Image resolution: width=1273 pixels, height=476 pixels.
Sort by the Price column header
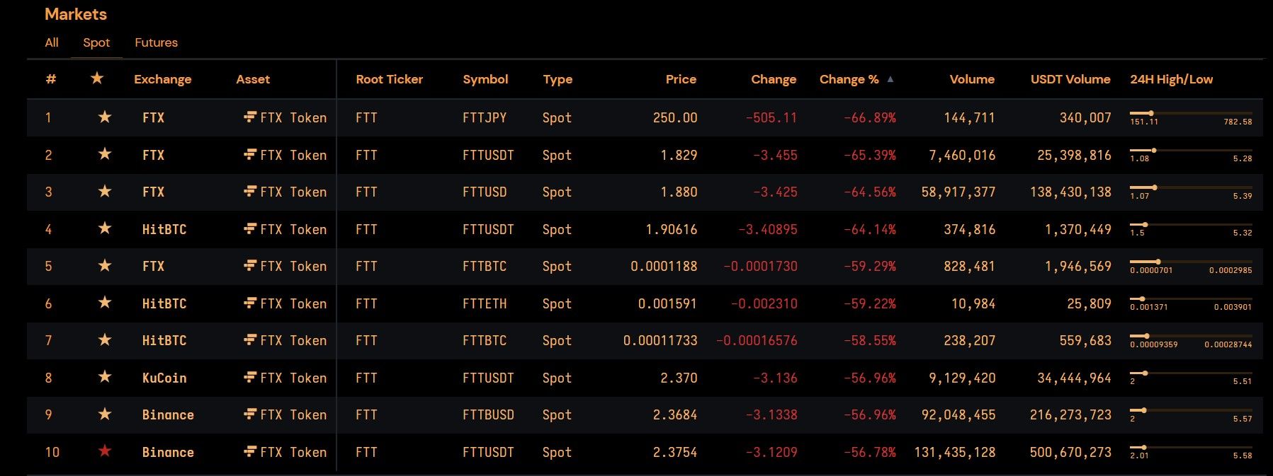tap(681, 79)
